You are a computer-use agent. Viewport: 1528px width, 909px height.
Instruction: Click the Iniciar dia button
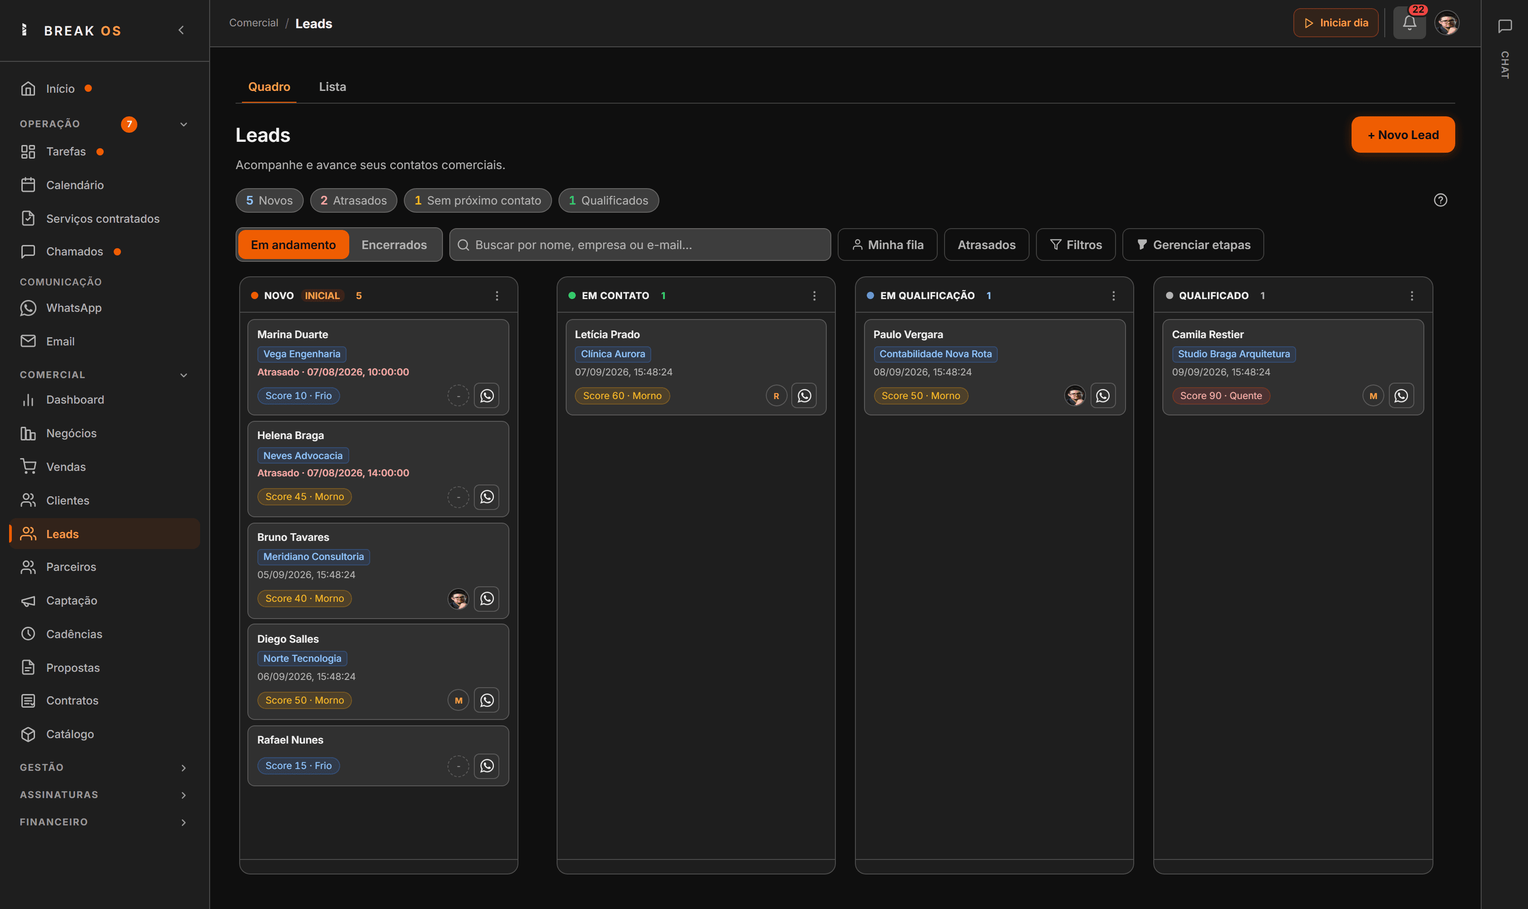1336,23
